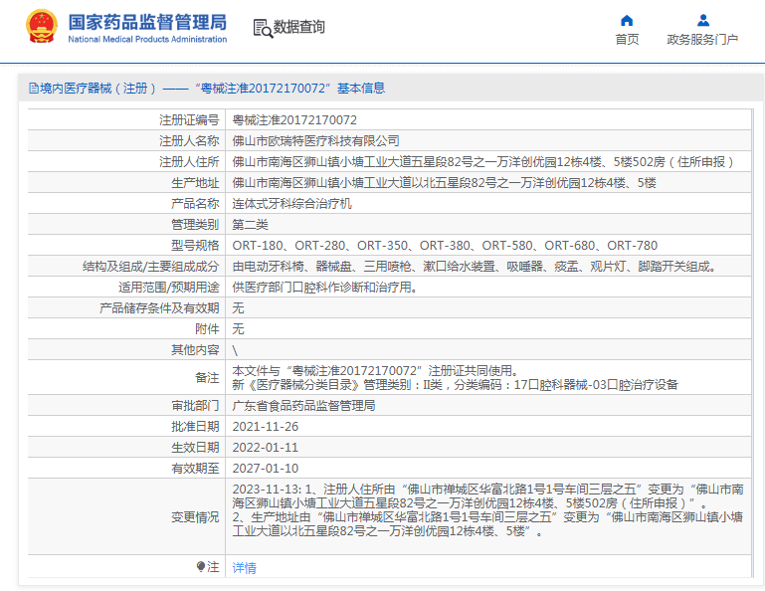Click the 结构及组成/主要组成成分 label
765x591 pixels.
[x=151, y=267]
